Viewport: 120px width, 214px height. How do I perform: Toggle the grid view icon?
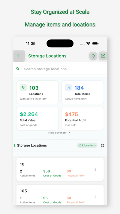click(103, 145)
